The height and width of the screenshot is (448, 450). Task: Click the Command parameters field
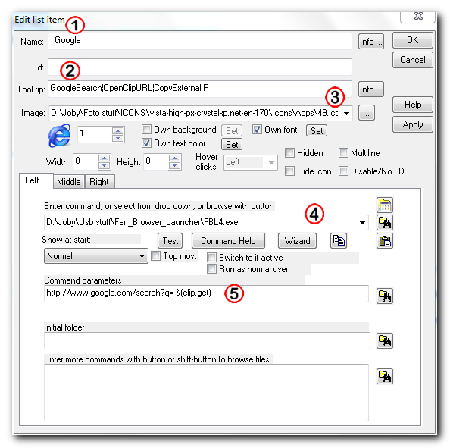[206, 293]
